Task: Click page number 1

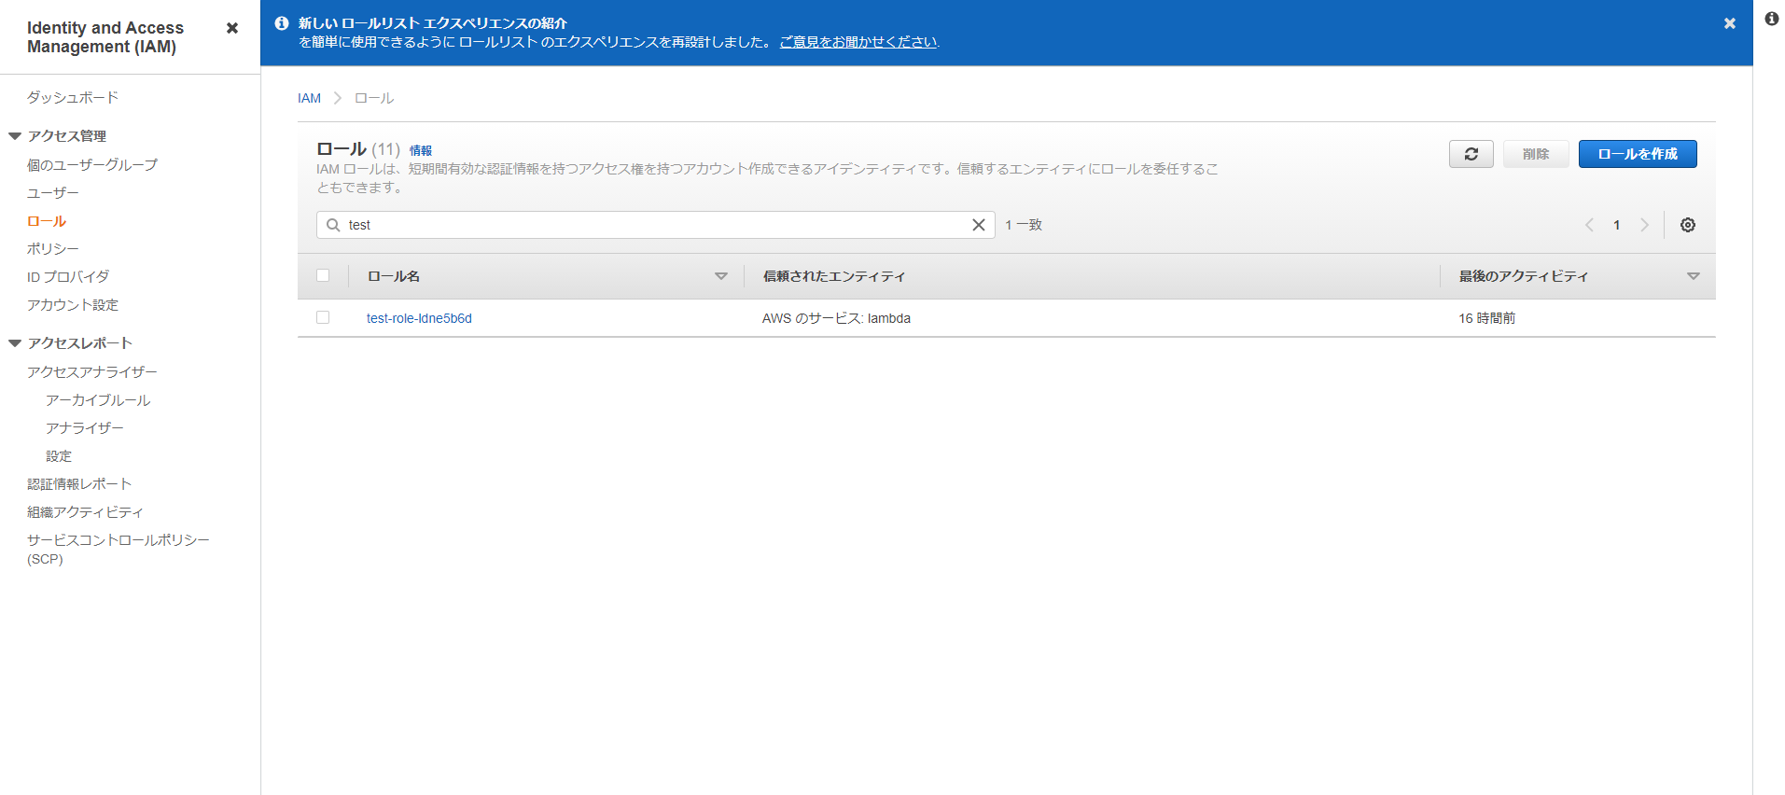Action: (1616, 225)
